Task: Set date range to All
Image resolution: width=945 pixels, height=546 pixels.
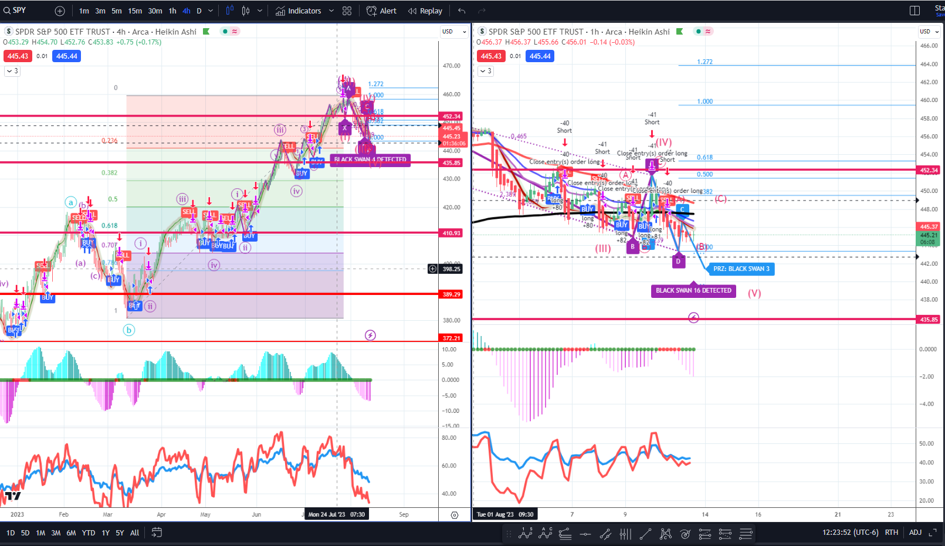Action: coord(135,533)
